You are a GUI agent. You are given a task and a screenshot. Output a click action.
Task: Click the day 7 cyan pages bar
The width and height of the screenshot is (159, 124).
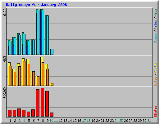(x=38, y=32)
